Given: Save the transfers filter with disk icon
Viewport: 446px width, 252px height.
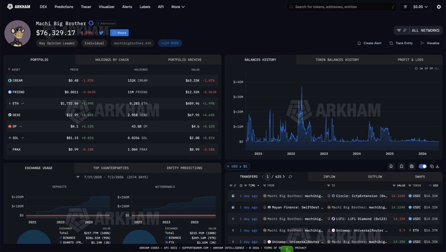Looking at the screenshot, I should pos(411,166).
